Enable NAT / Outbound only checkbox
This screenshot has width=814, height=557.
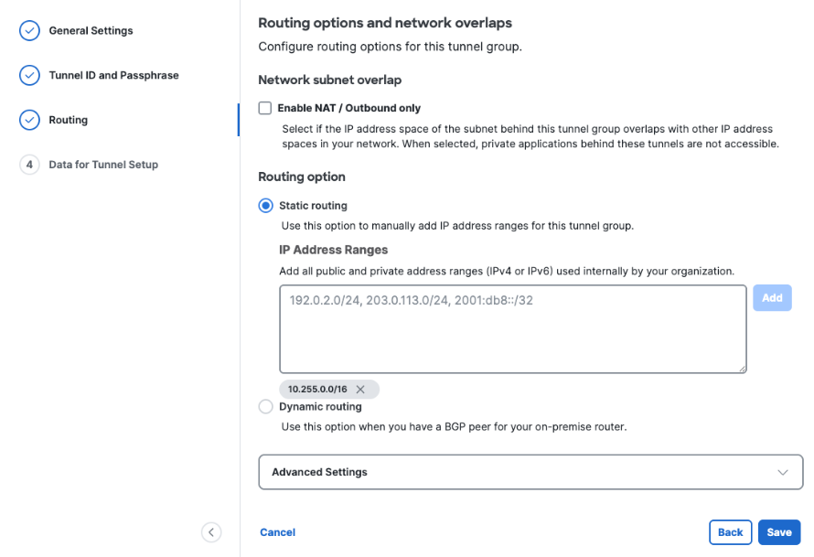pos(264,108)
